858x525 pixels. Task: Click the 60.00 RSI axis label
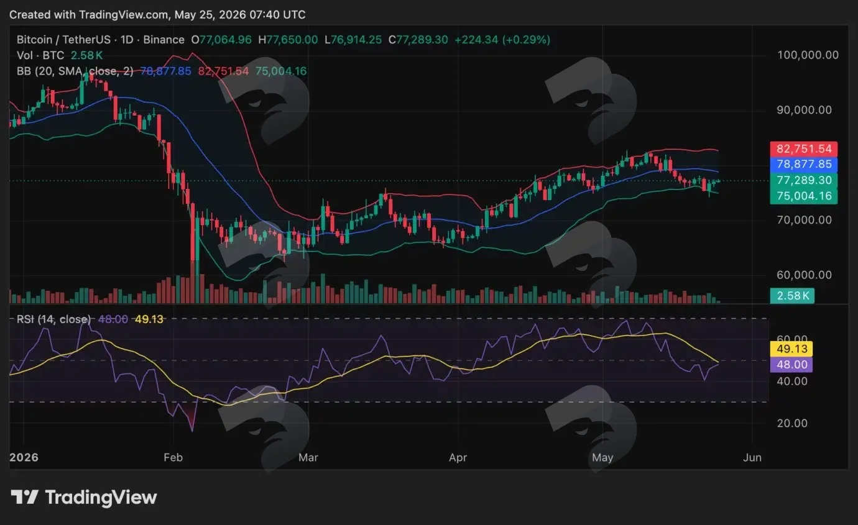[x=792, y=339]
